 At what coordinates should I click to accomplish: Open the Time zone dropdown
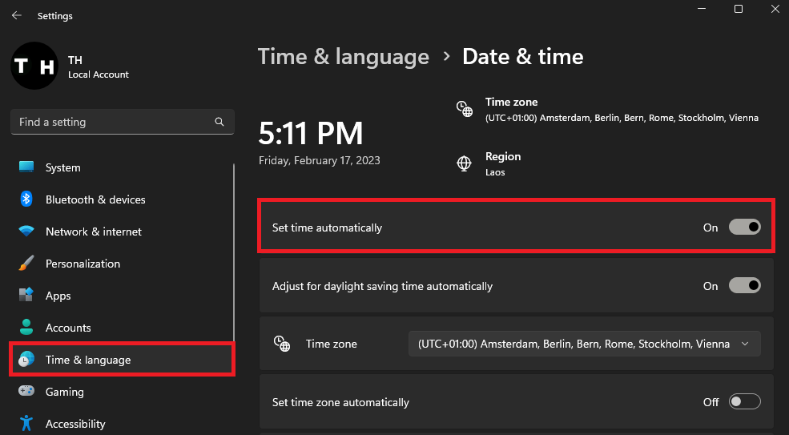coord(584,344)
